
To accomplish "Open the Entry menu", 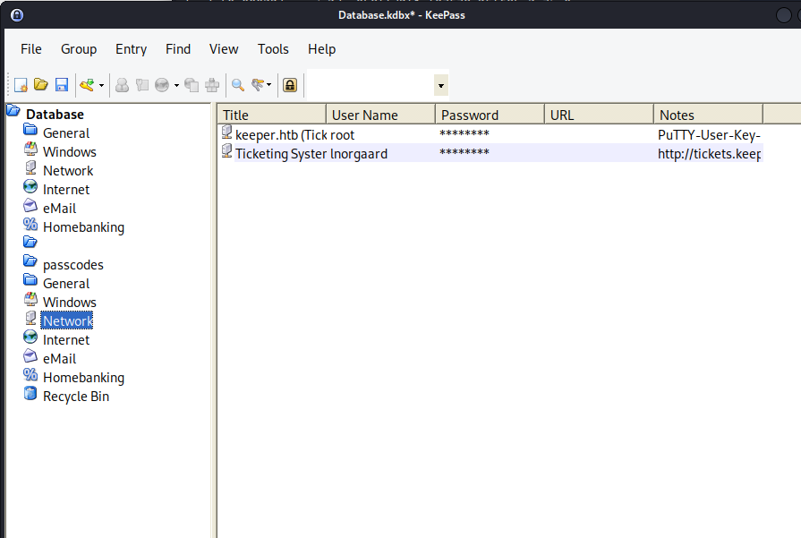I will [131, 49].
